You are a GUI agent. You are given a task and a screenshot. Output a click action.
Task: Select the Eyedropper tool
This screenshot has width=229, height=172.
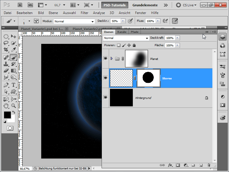(13, 49)
